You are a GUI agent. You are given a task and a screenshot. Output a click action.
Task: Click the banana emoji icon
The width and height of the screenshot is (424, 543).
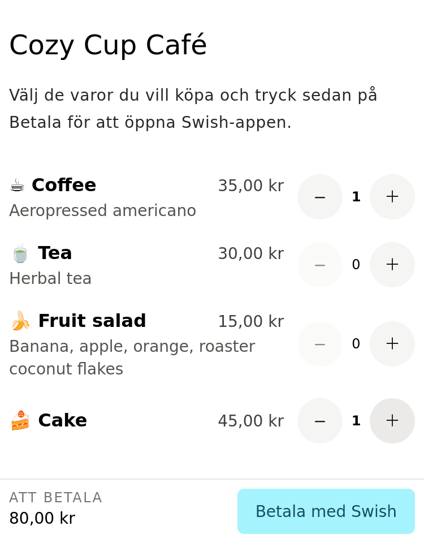click(20, 321)
